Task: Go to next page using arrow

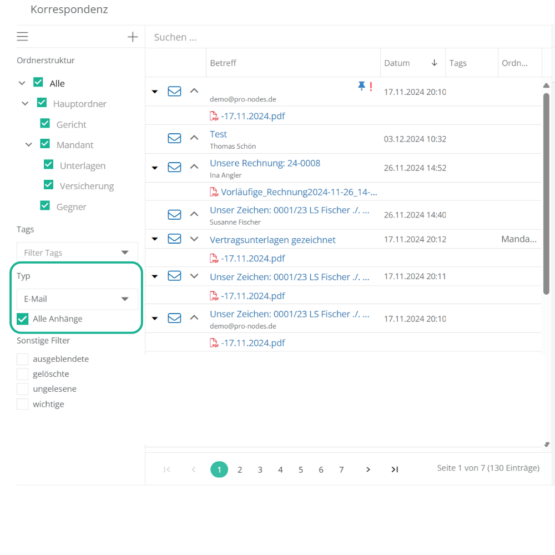Action: coord(368,470)
